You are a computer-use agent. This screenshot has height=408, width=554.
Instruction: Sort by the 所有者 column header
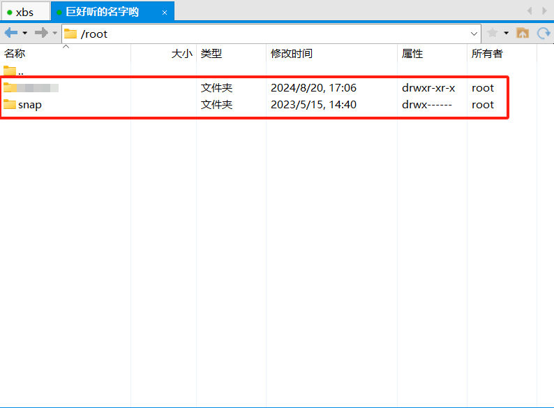pyautogui.click(x=502, y=53)
